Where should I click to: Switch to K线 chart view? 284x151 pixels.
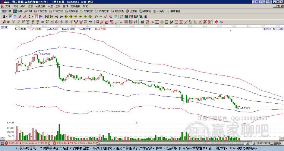(x=28, y=11)
